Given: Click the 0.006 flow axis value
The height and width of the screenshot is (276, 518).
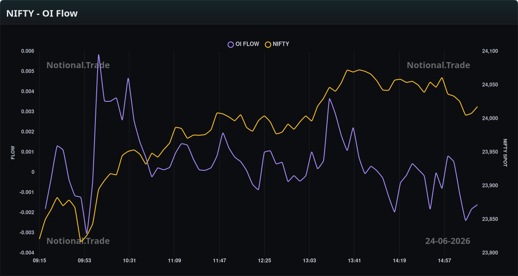Looking at the screenshot, I should click(28, 51).
